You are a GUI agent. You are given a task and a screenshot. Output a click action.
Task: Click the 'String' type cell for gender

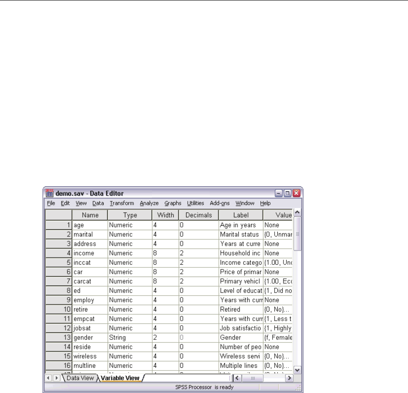coord(130,338)
